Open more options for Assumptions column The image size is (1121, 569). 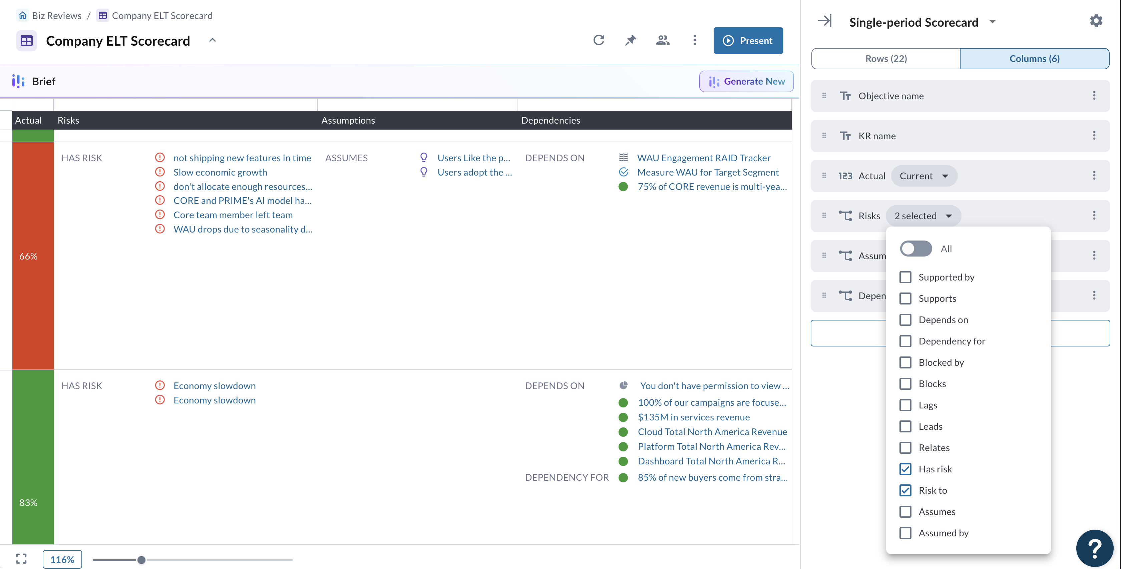[1094, 256]
